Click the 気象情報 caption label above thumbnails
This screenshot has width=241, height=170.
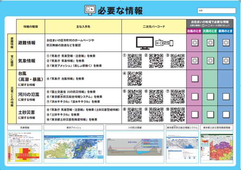tap(24, 128)
